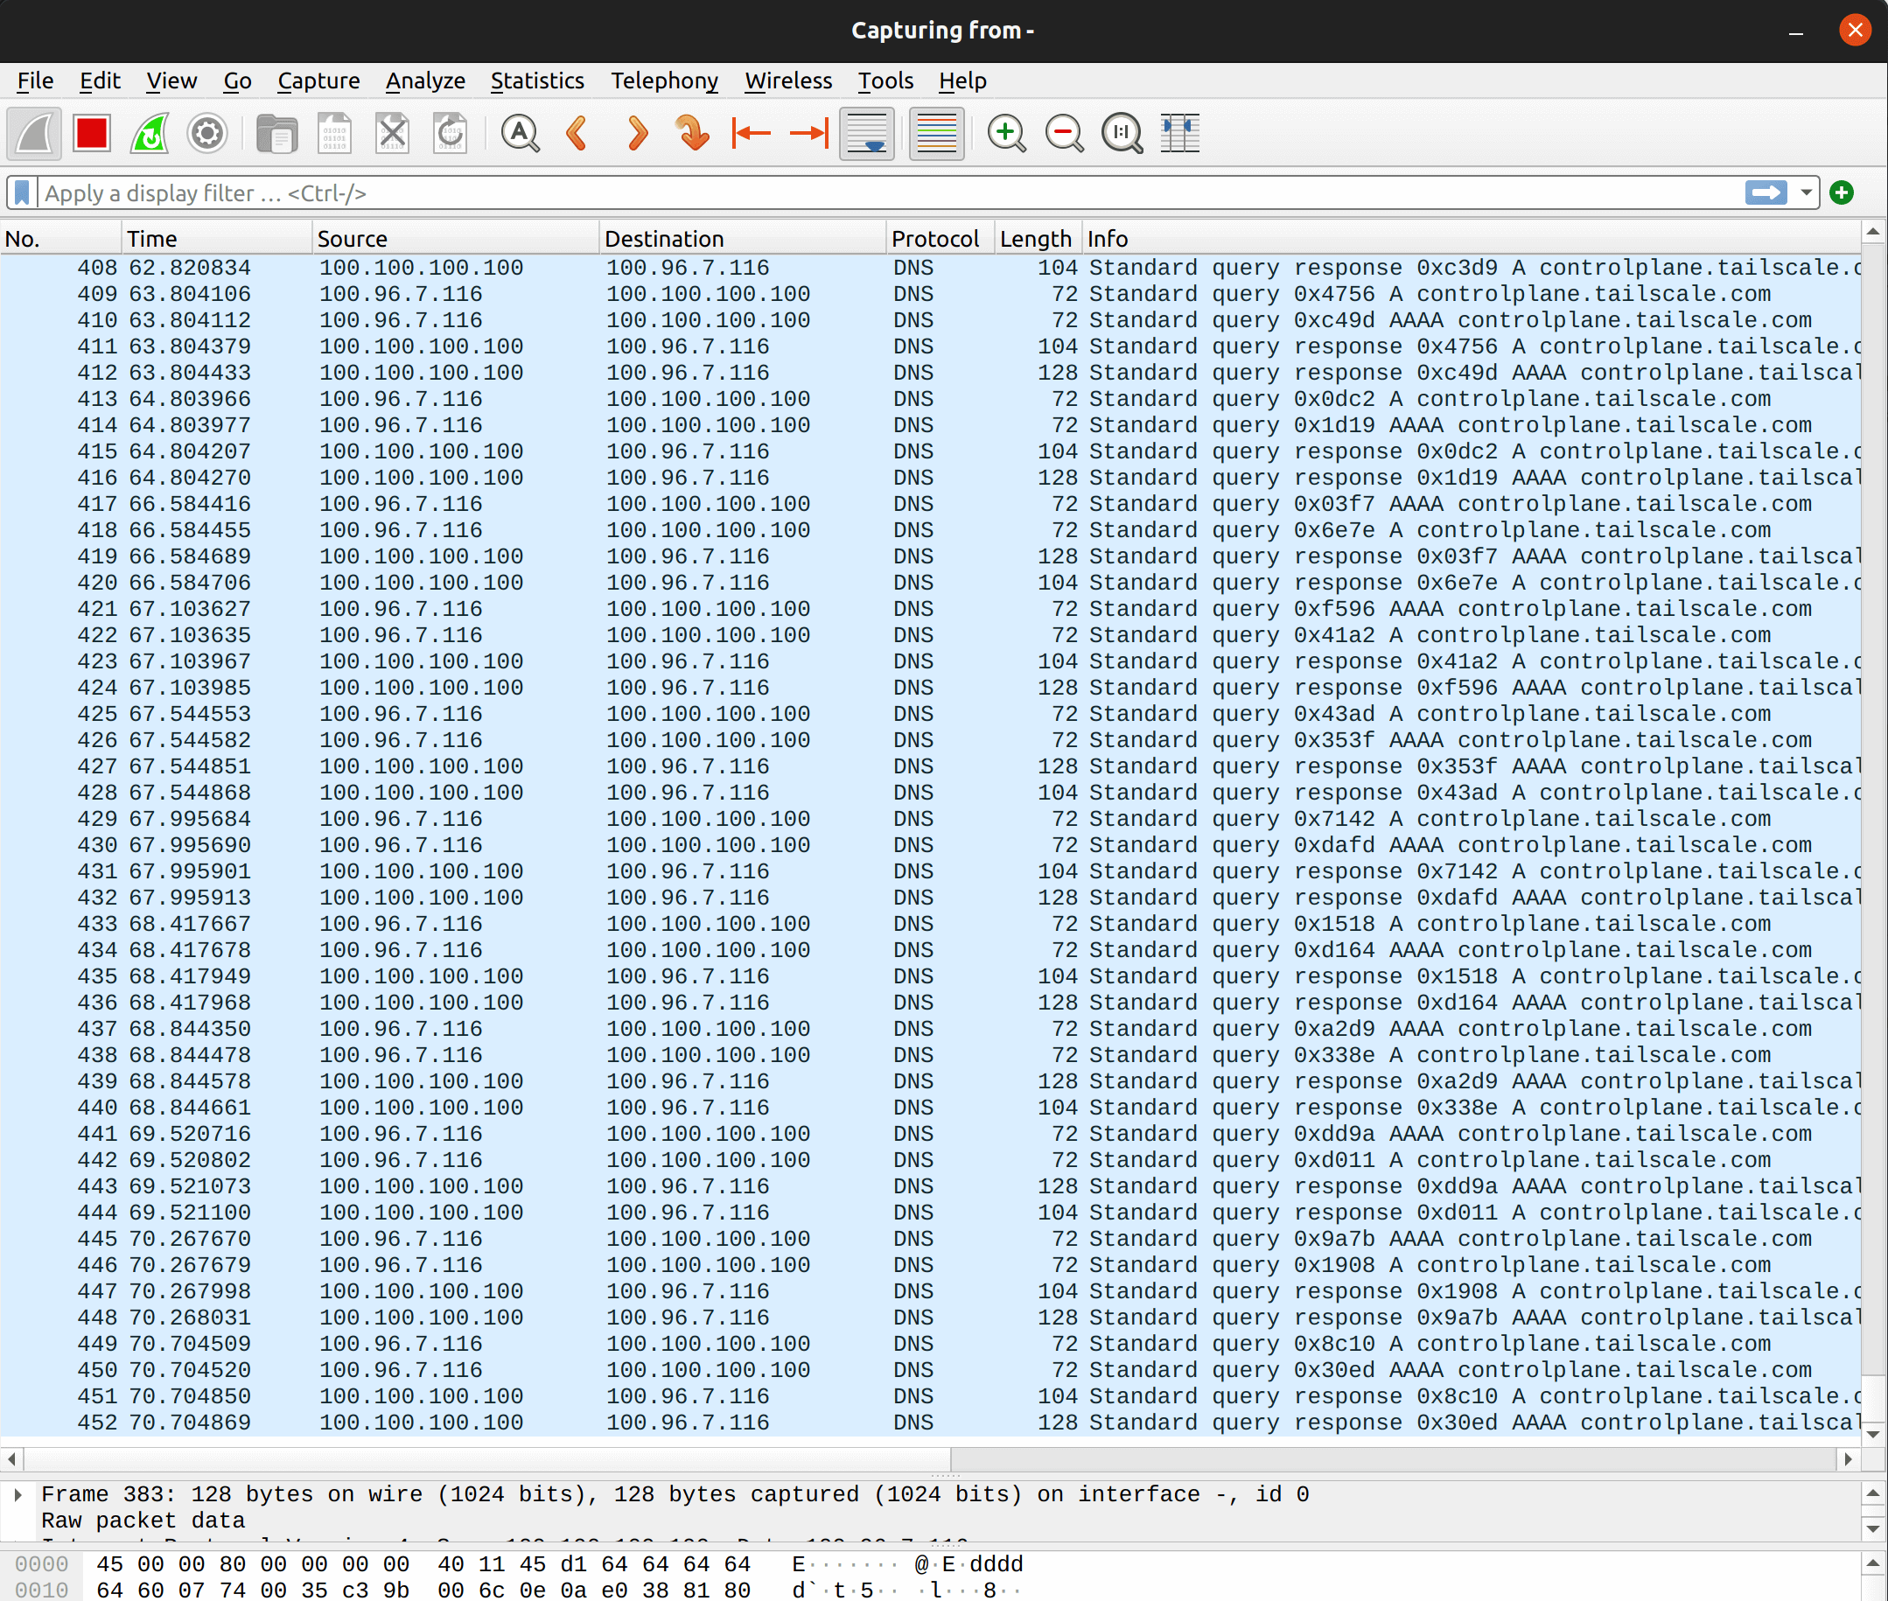The width and height of the screenshot is (1888, 1601).
Task: Open capture options gear icon
Action: click(x=207, y=133)
